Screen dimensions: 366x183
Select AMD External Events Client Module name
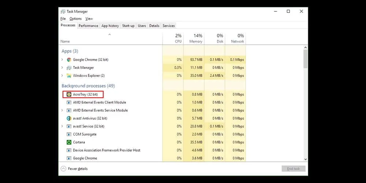coord(100,102)
